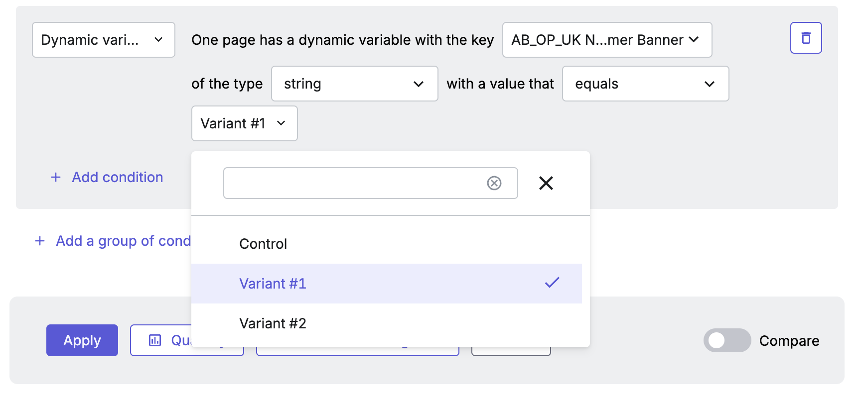The image size is (862, 401).
Task: Click Add condition link
Action: click(x=118, y=177)
